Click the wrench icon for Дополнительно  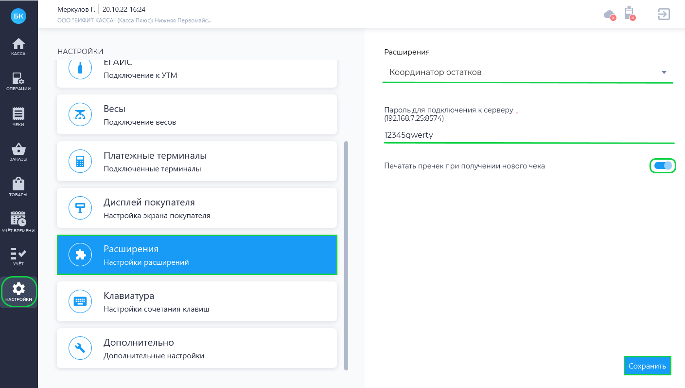pos(80,348)
